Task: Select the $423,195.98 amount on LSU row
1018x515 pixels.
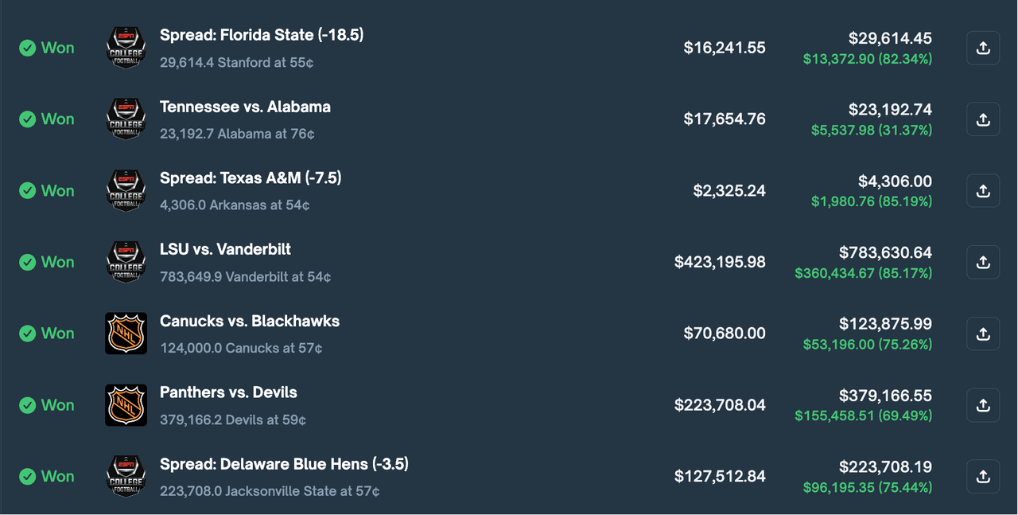Action: pyautogui.click(x=720, y=262)
